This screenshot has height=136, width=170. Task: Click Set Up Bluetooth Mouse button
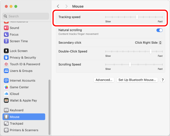click(x=137, y=80)
